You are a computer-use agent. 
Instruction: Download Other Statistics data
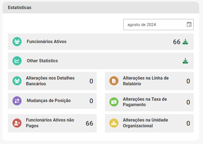coord(185,61)
